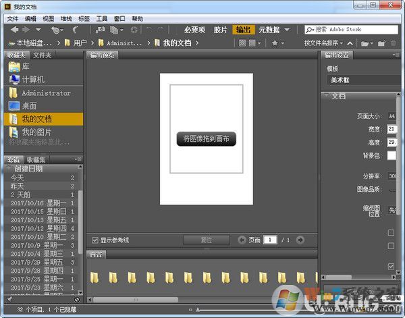
Task: Go to the previous page arrow in preview
Action: click(x=242, y=240)
